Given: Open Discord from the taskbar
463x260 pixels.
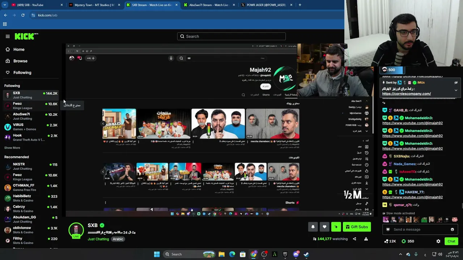Looking at the screenshot, I should point(296,254).
